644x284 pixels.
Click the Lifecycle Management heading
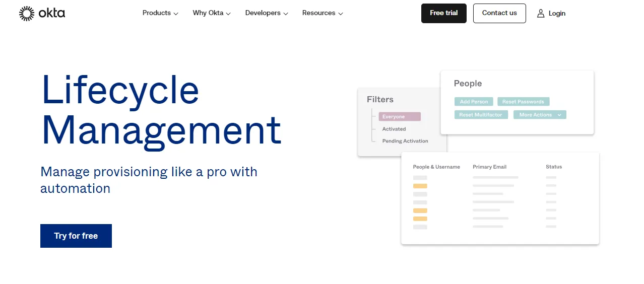pyautogui.click(x=161, y=109)
